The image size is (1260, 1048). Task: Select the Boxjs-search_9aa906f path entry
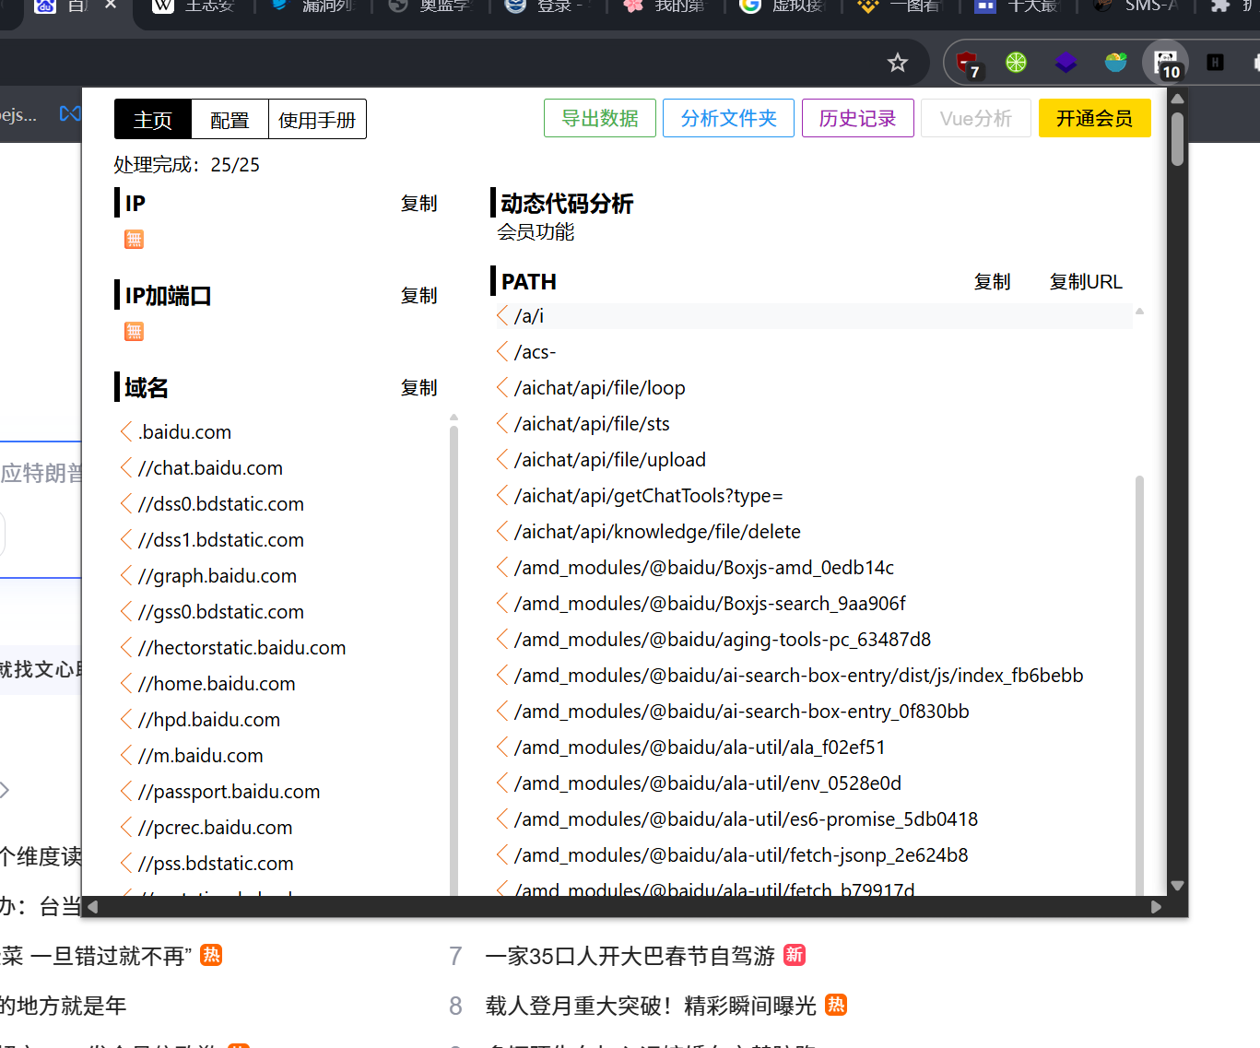pyautogui.click(x=710, y=604)
